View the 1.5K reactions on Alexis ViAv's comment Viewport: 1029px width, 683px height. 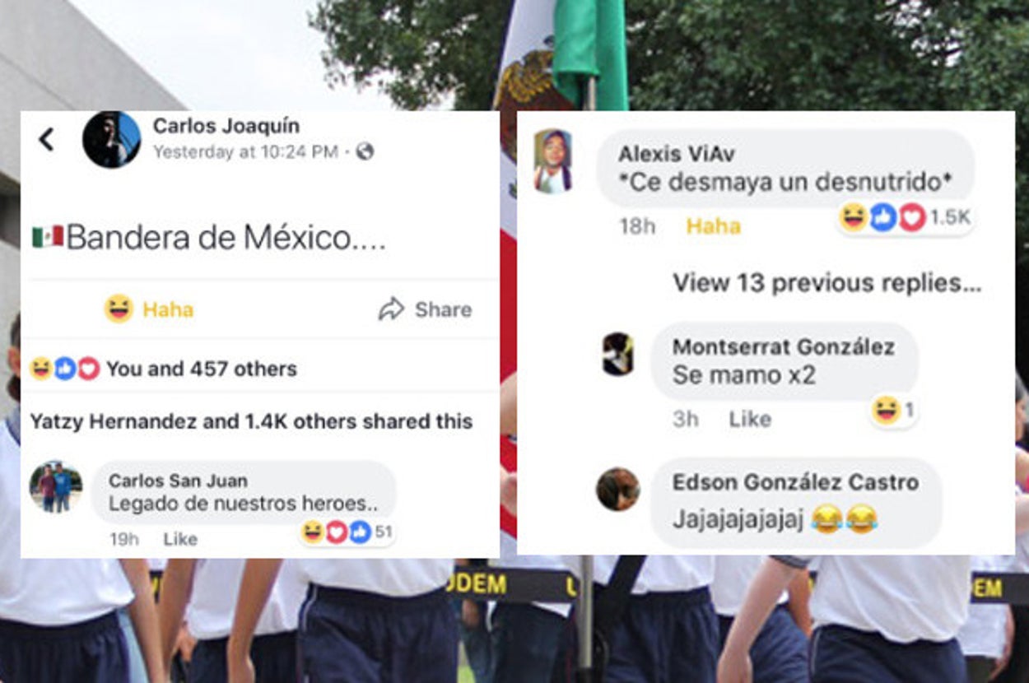[906, 218]
